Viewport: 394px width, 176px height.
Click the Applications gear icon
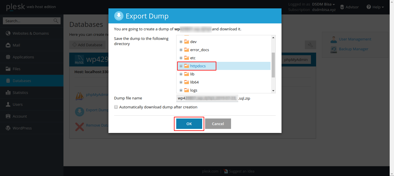point(8,57)
